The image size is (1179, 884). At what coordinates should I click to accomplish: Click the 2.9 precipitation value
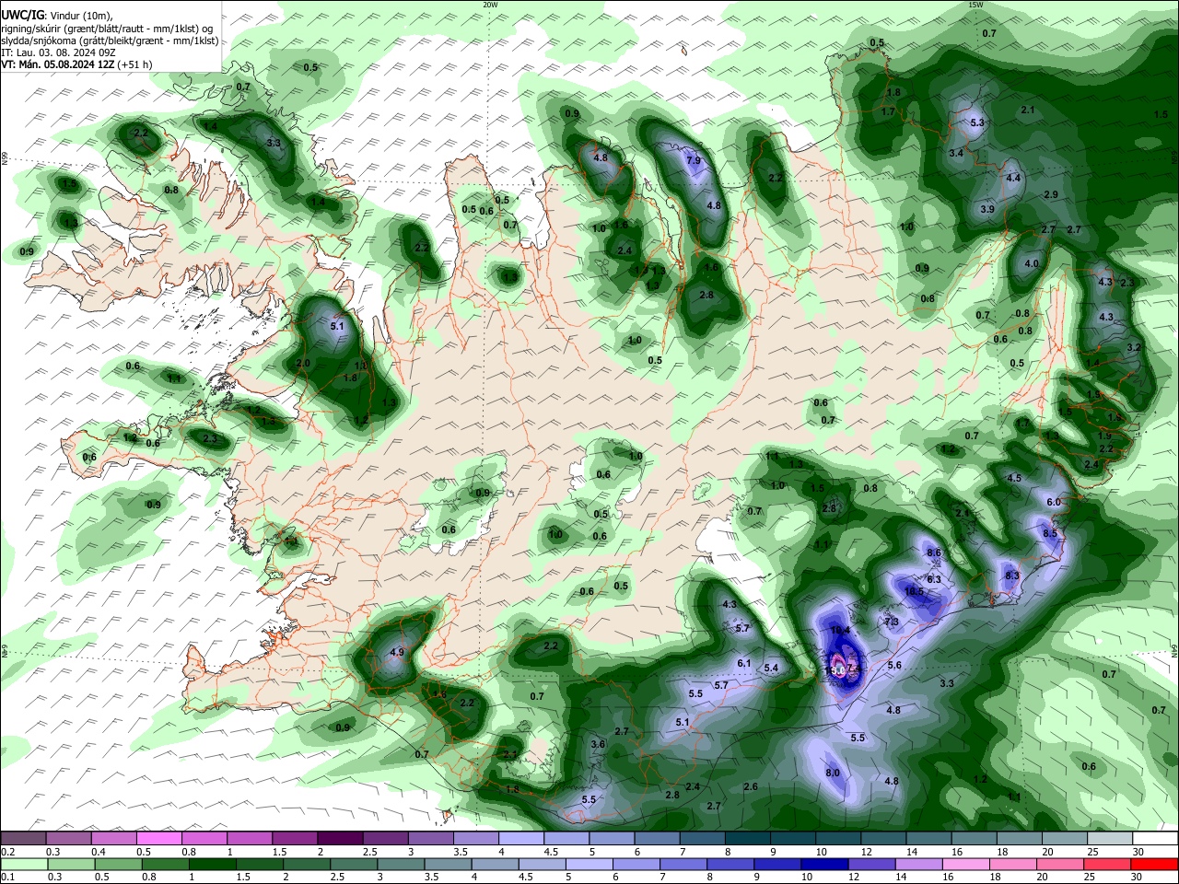(x=1051, y=194)
